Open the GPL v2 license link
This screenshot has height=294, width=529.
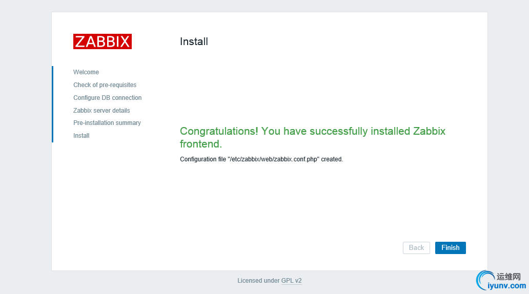coord(291,281)
